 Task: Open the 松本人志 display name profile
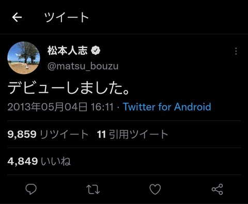[x=68, y=51]
